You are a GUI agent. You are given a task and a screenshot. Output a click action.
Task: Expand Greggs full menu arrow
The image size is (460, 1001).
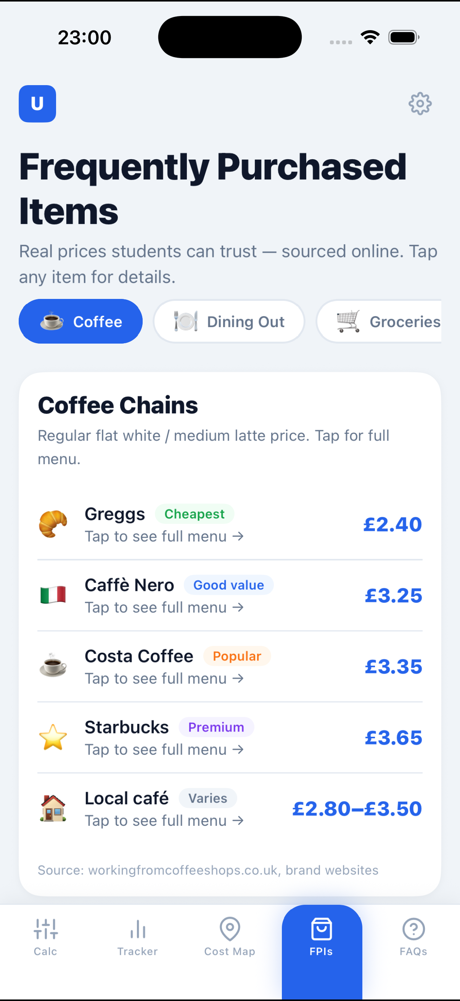238,537
